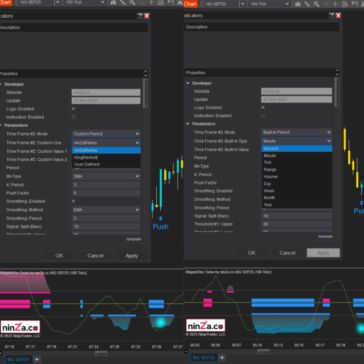Click Cancel in the Built-in Period dialog
364x364 pixels.
(287, 253)
